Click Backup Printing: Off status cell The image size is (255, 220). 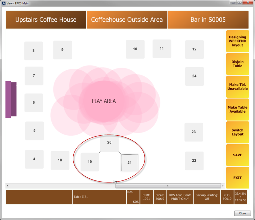point(207,197)
